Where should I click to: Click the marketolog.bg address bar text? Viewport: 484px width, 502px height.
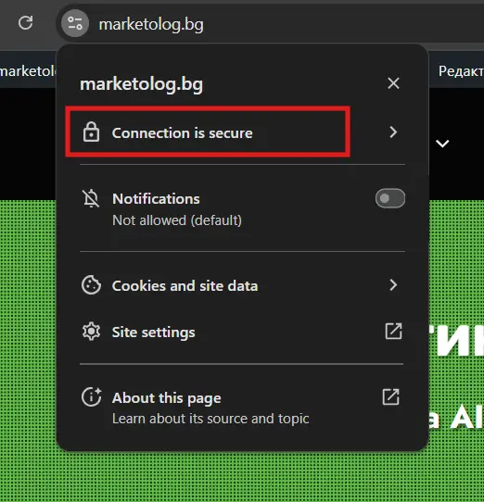(x=151, y=25)
